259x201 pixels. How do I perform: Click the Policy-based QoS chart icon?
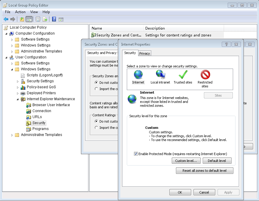point(23,87)
